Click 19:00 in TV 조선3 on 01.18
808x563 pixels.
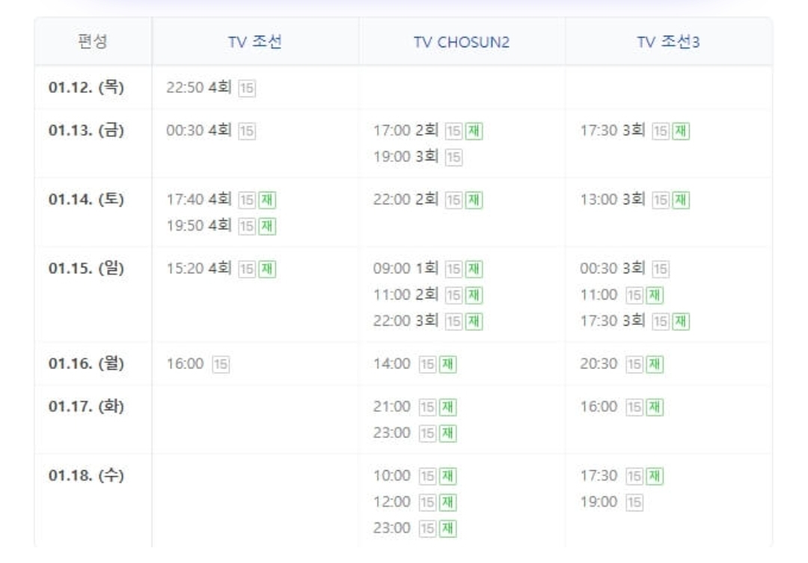[599, 502]
